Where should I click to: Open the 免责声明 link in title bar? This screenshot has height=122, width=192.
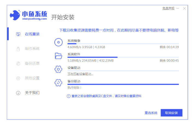168,8
